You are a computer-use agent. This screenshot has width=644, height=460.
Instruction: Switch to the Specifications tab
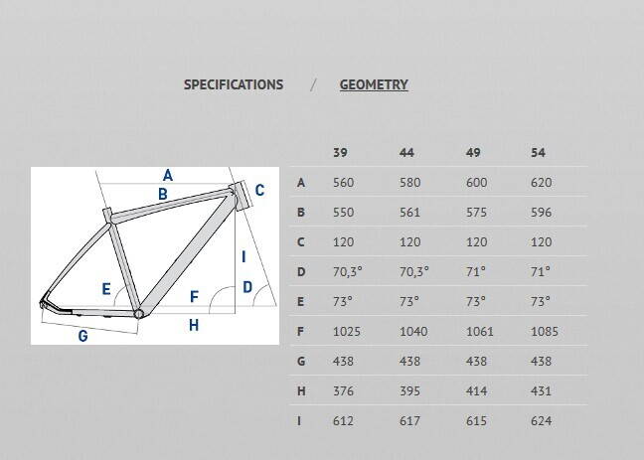234,84
